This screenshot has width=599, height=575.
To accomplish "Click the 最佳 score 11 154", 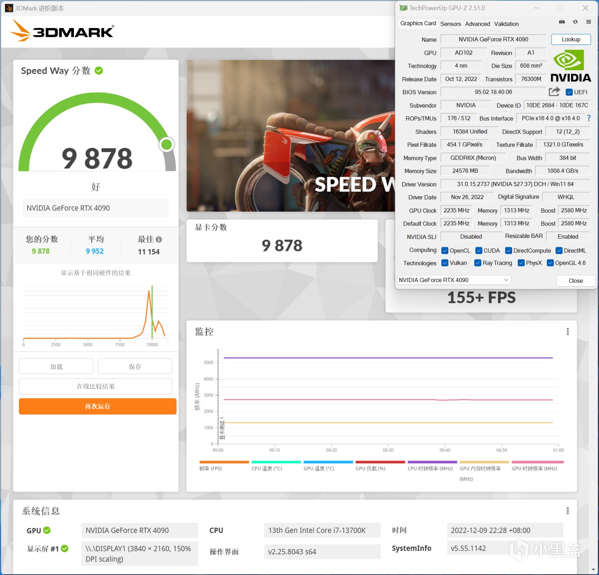I will tap(149, 252).
